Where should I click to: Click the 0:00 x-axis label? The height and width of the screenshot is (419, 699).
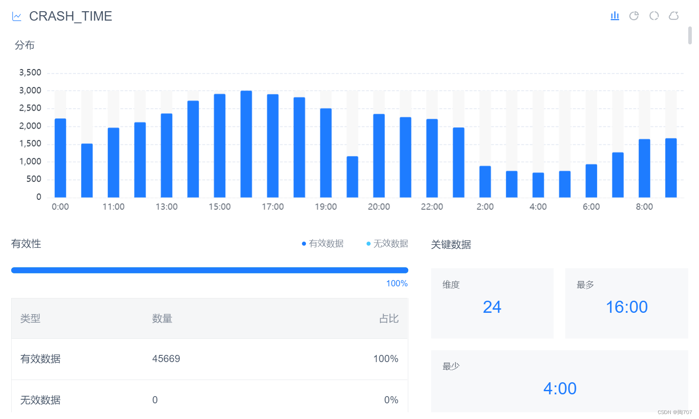coord(60,207)
